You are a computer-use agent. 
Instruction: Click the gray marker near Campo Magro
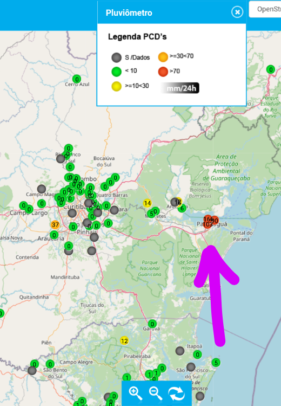click(x=42, y=189)
